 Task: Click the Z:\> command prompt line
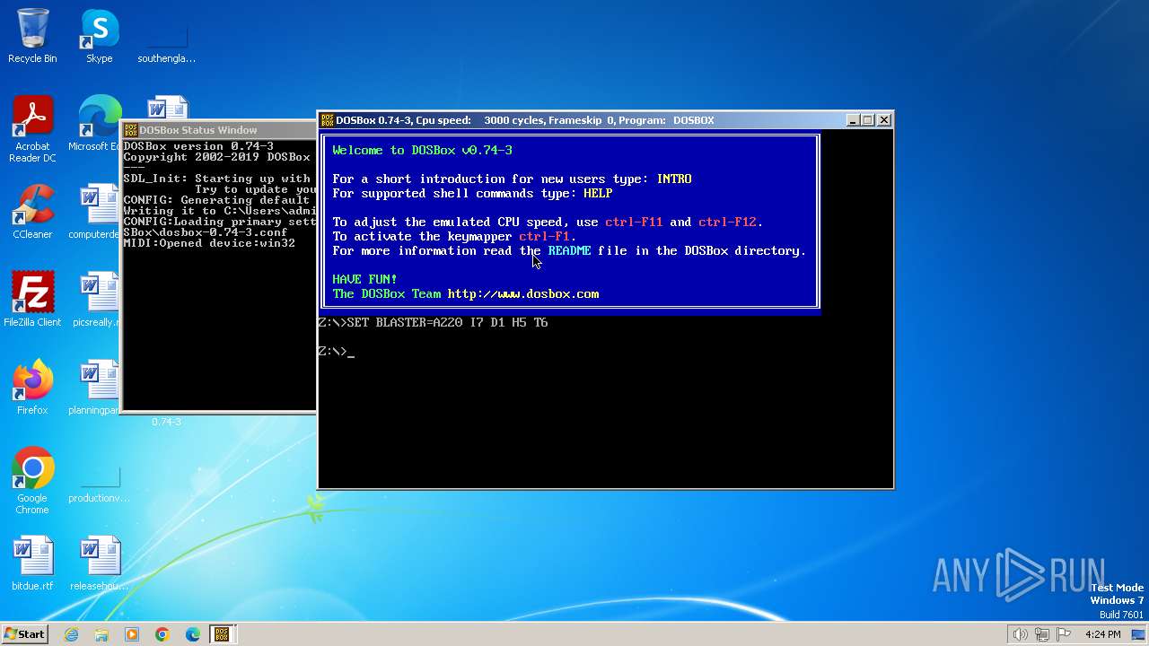point(337,351)
